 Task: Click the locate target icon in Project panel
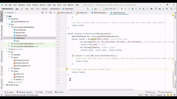(42, 13)
